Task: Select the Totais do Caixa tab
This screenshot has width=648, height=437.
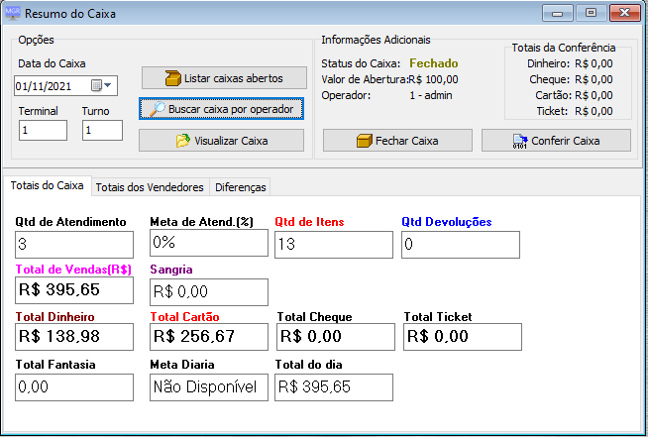Action: click(x=47, y=185)
